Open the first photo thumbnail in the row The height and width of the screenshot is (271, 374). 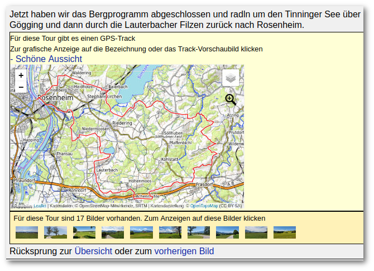pos(27,232)
